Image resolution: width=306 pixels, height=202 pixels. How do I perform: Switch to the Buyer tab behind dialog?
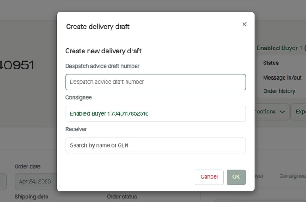point(259,176)
